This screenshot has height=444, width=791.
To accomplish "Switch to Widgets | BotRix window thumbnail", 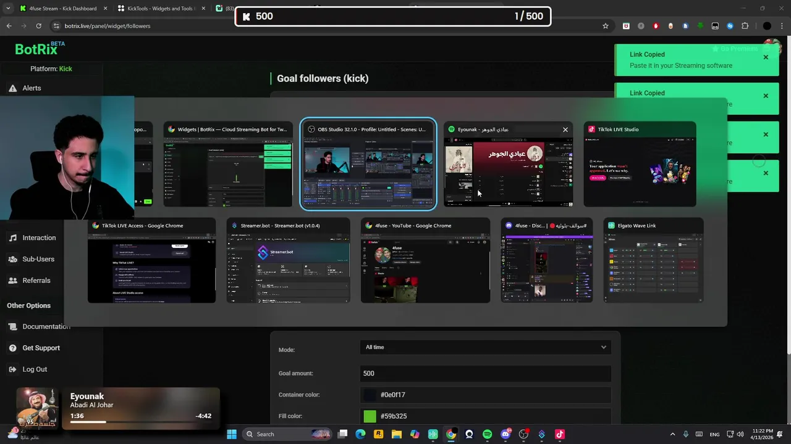I will click(228, 164).
